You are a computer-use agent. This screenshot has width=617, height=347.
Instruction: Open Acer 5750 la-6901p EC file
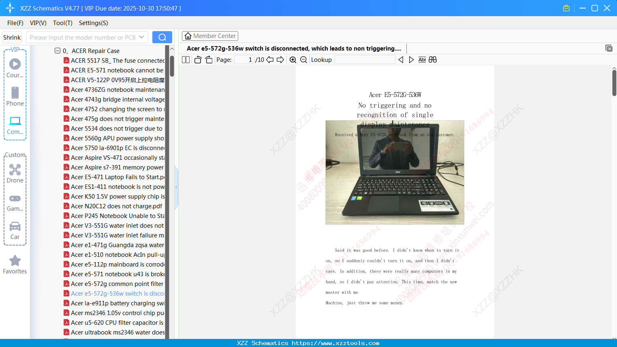[114, 148]
